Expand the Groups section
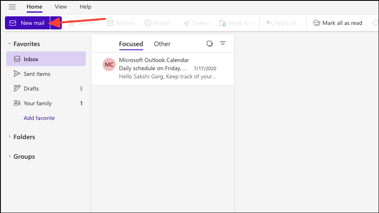This screenshot has height=213, width=379. tap(9, 156)
